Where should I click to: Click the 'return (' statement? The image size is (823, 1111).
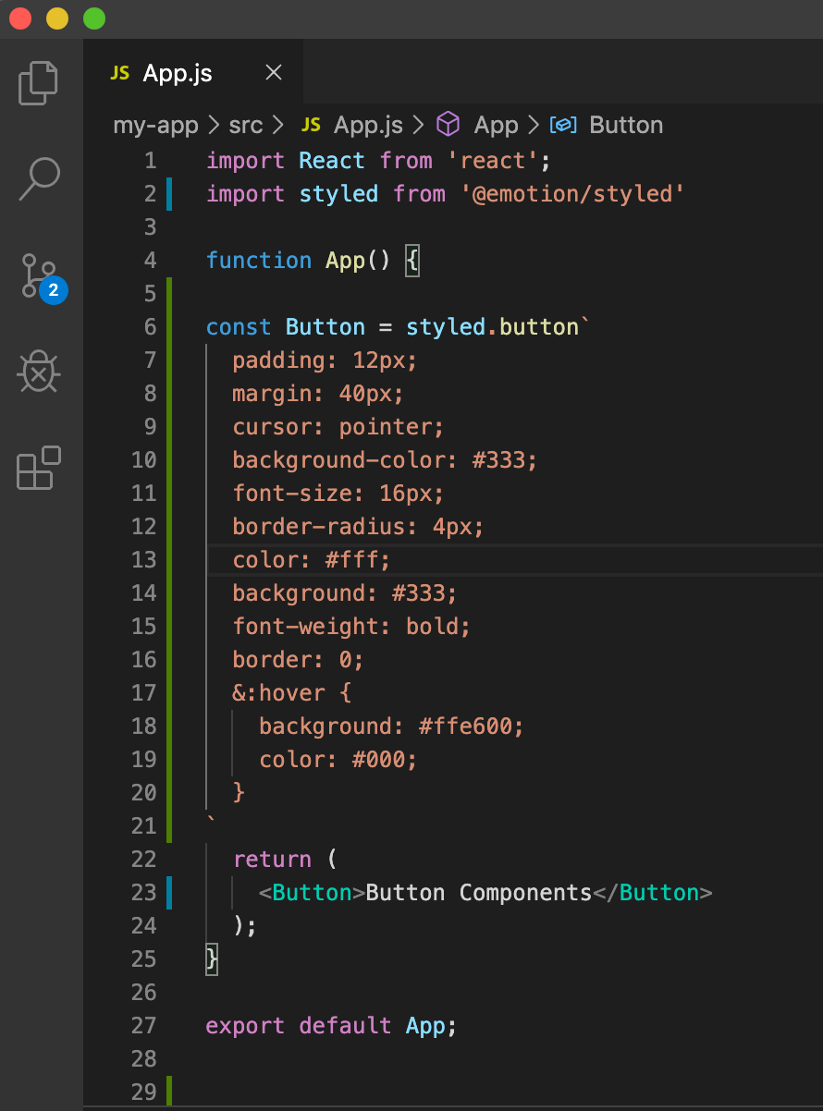coord(286,860)
